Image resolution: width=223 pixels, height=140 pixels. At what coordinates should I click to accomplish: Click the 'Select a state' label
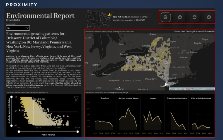coord(11,24)
